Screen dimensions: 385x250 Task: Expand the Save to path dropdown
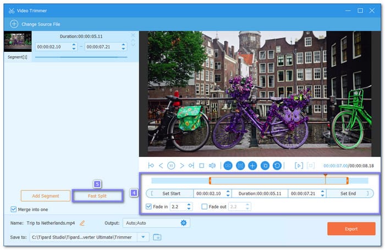(143, 237)
